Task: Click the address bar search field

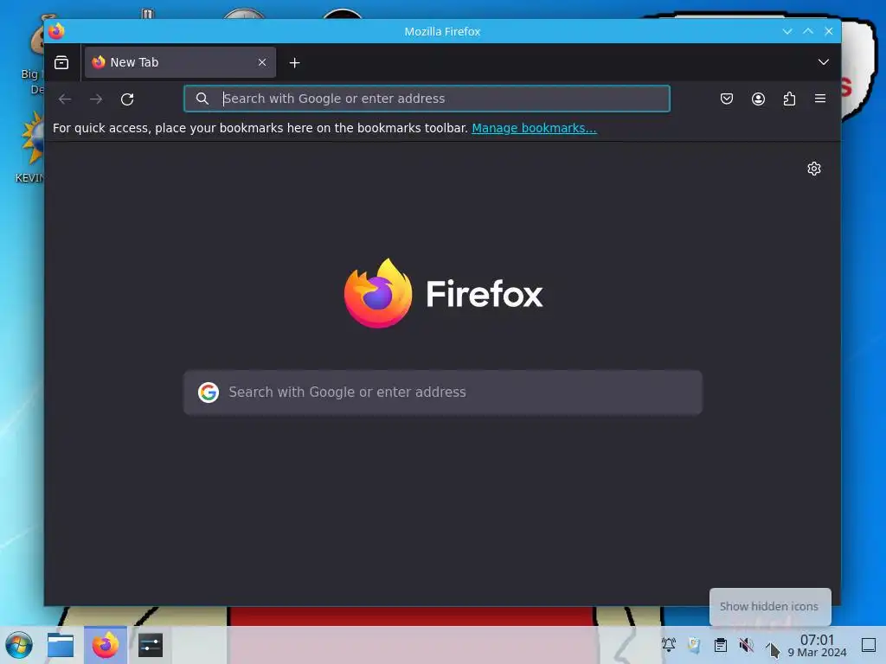Action: 427,99
